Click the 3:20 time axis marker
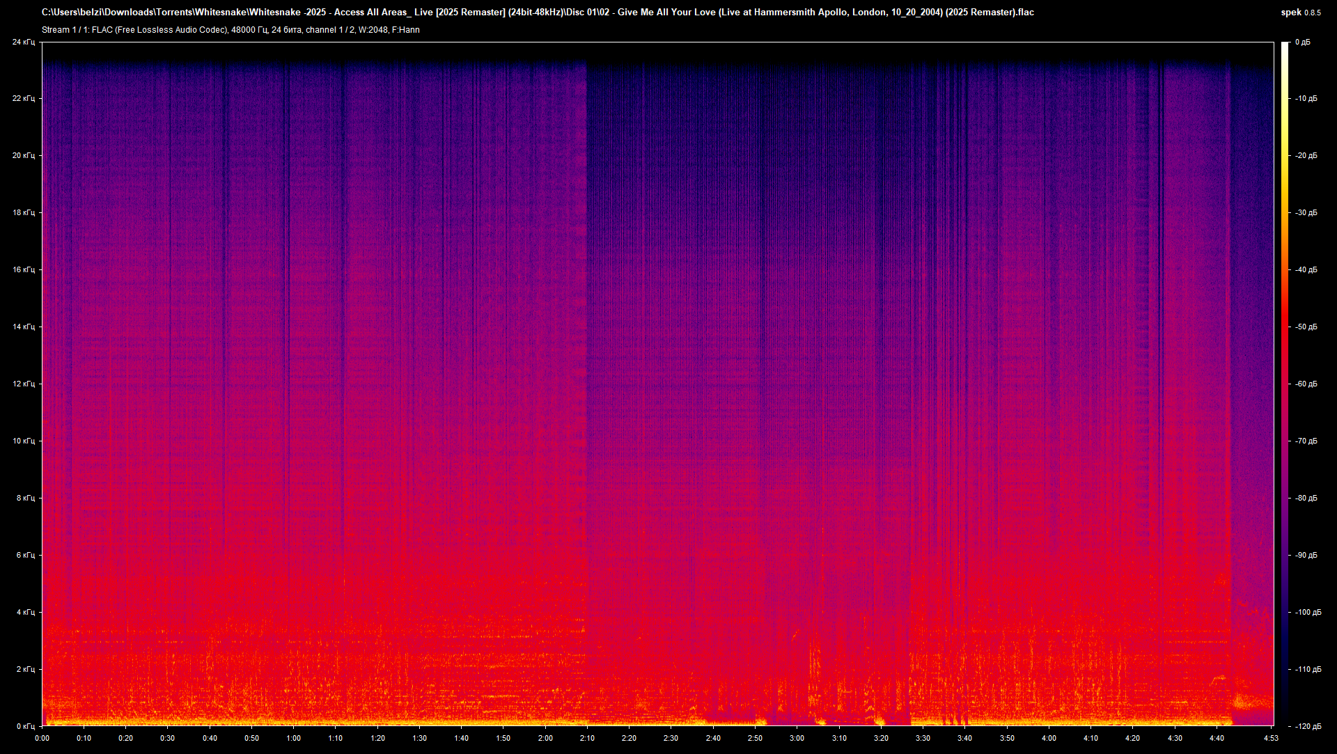The height and width of the screenshot is (754, 1337). 881,739
